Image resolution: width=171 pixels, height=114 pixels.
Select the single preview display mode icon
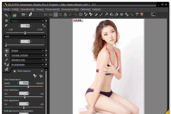(55, 14)
